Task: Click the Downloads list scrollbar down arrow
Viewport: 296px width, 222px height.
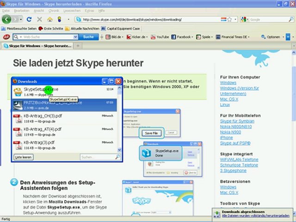Action: click(x=119, y=149)
